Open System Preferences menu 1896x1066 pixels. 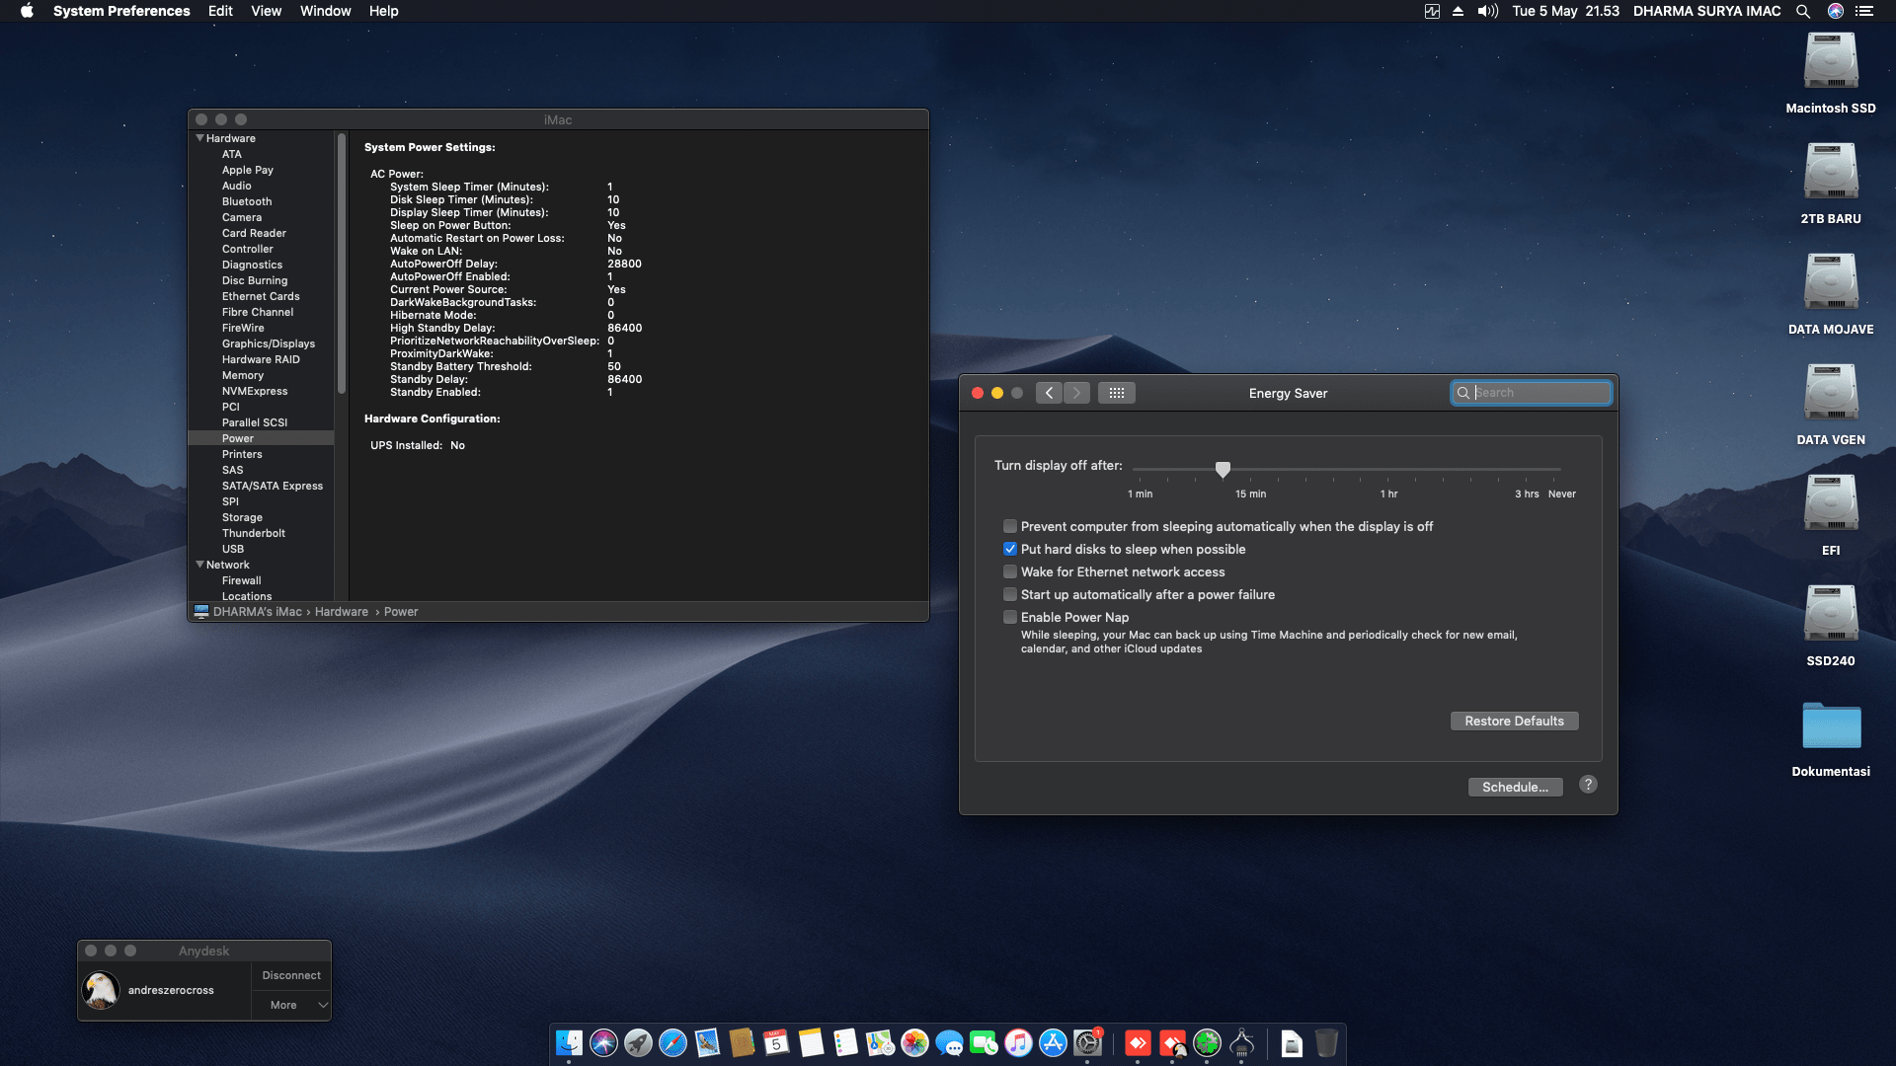[x=121, y=11]
